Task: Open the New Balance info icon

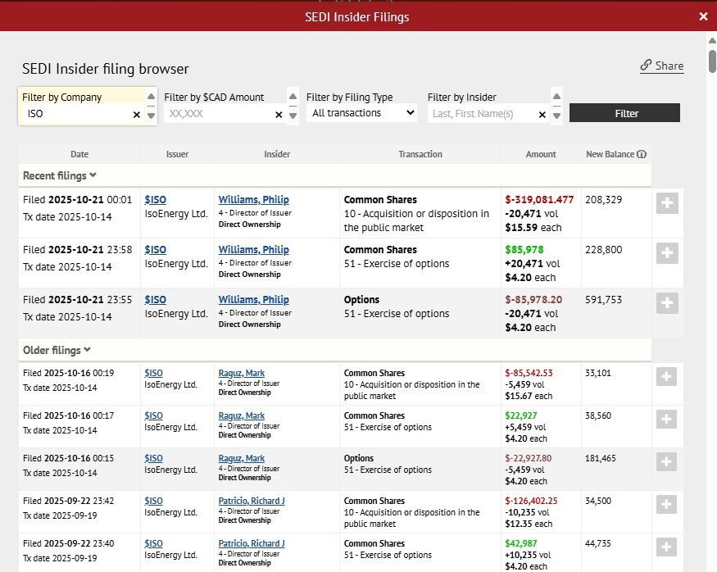Action: [642, 154]
